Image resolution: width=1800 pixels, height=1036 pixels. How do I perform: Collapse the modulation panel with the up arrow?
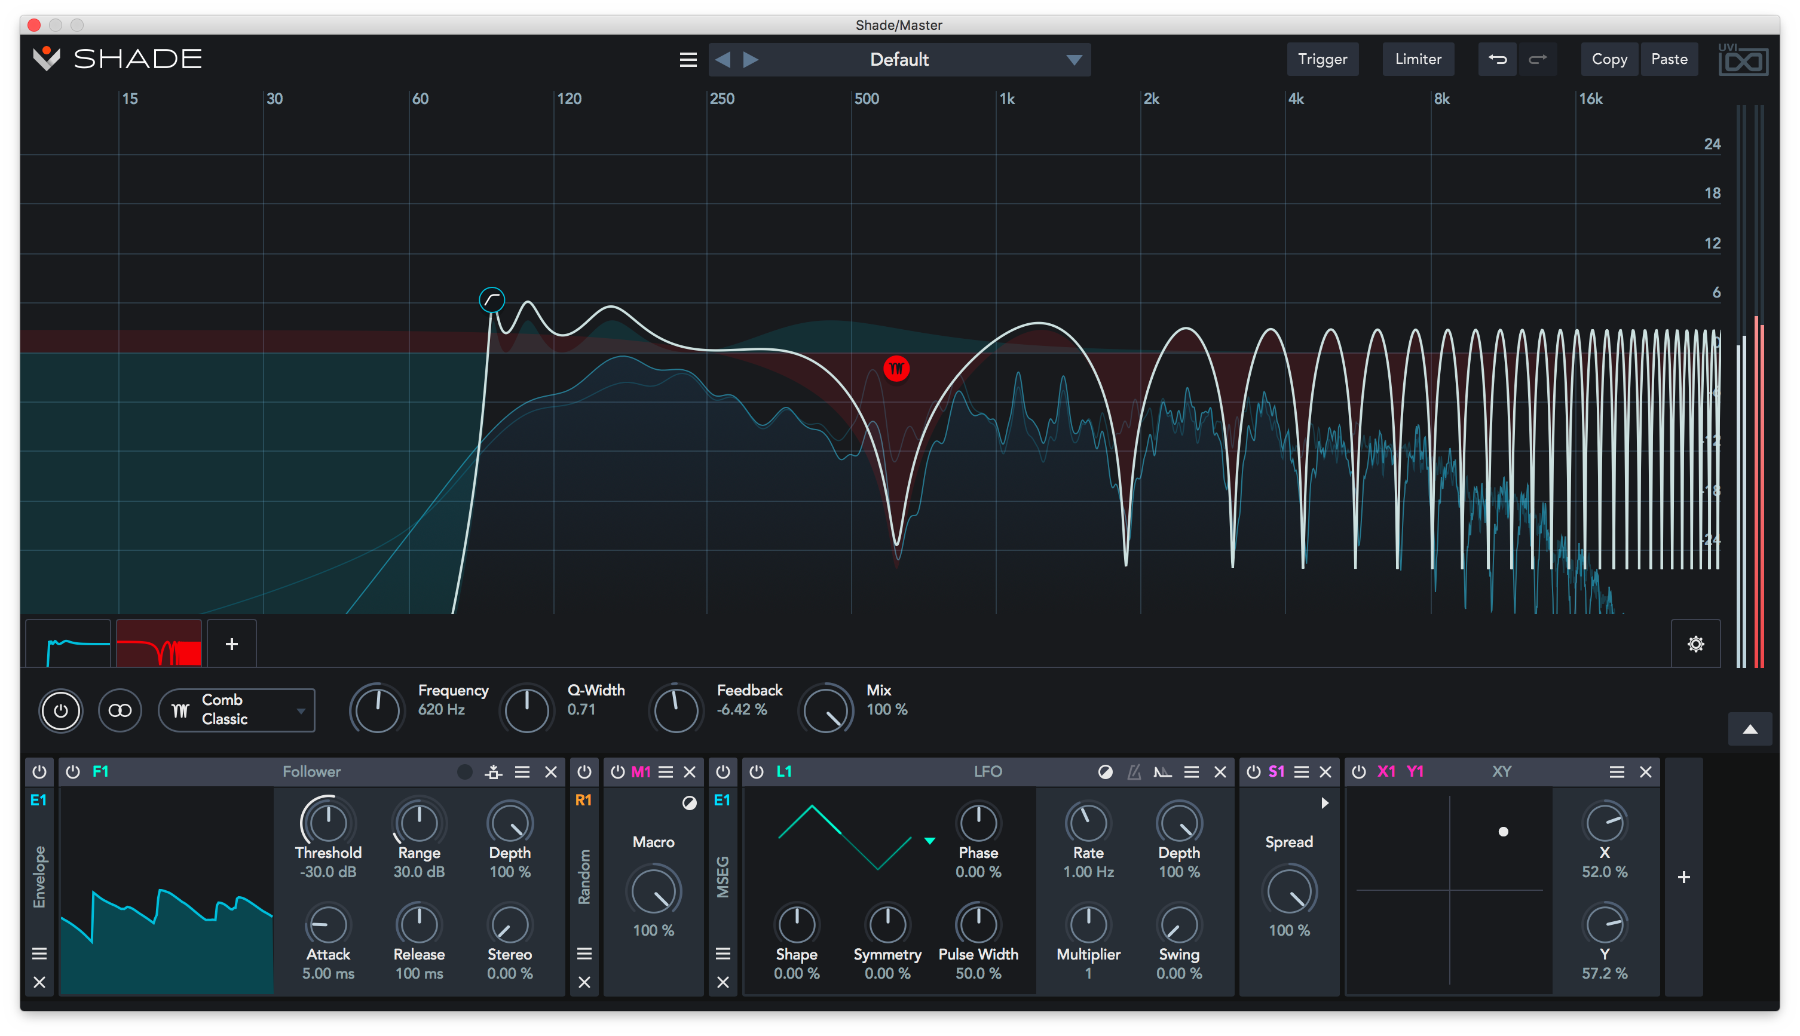point(1749,730)
